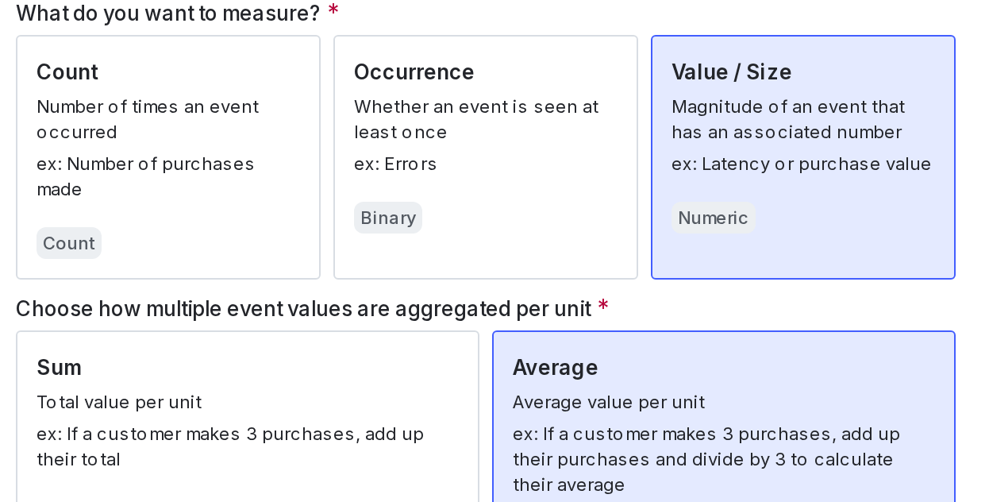
Task: Click the Sum card heading
Action: click(57, 367)
